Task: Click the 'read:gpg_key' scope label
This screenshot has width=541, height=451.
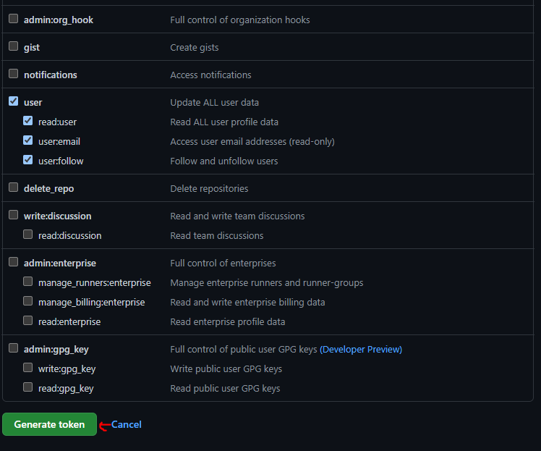Action: pyautogui.click(x=66, y=389)
